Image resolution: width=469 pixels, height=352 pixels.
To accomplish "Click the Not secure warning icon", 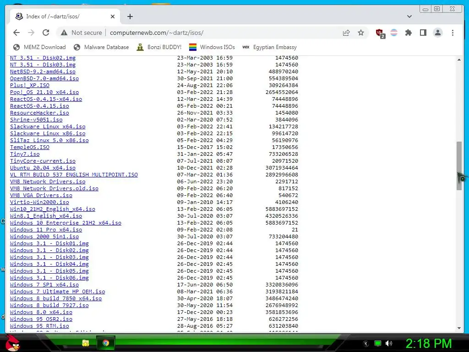I will click(64, 33).
